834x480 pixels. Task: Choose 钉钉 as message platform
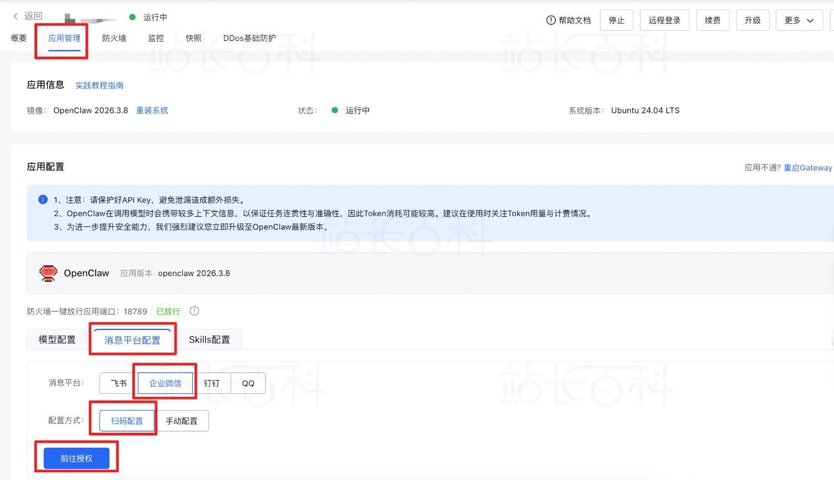point(212,383)
